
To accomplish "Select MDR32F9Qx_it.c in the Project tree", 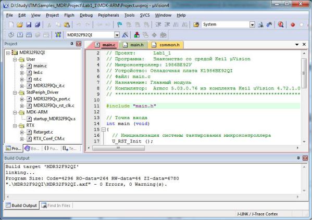I will click(49, 86).
